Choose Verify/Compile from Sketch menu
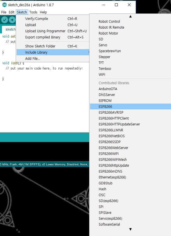 36,19
